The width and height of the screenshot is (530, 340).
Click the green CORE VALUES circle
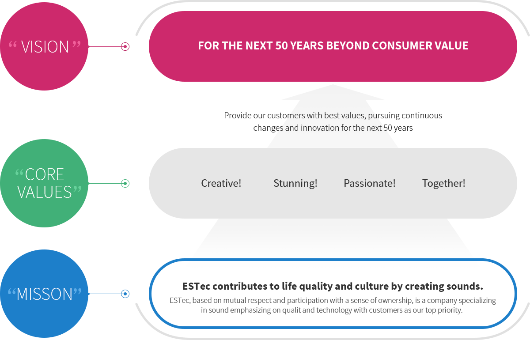click(44, 183)
